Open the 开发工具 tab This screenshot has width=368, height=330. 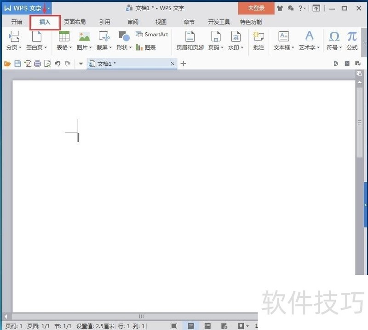point(219,22)
